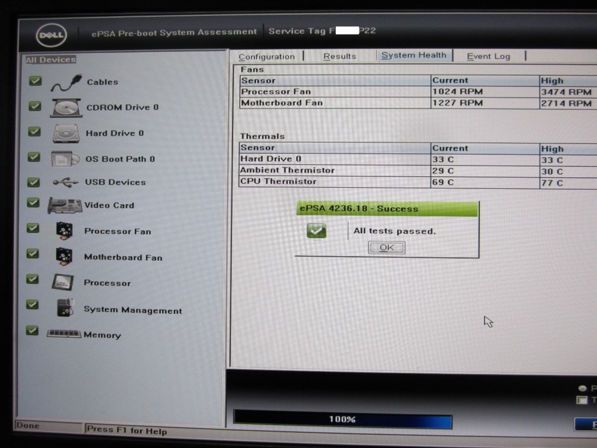Click the ePSA 4236.18 - Success title bar
Image resolution: width=597 pixels, height=448 pixels.
click(x=387, y=209)
